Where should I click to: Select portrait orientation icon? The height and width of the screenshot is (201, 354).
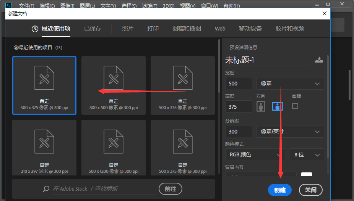[x=261, y=106]
